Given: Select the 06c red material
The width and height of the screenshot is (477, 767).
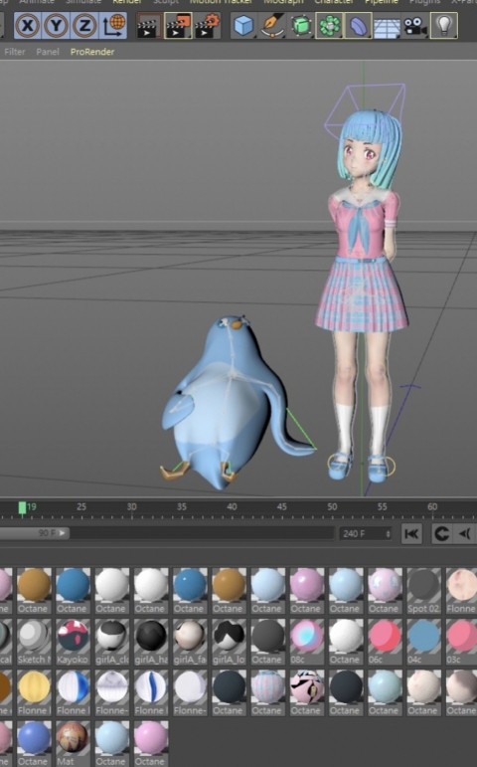Looking at the screenshot, I should pyautogui.click(x=385, y=641).
